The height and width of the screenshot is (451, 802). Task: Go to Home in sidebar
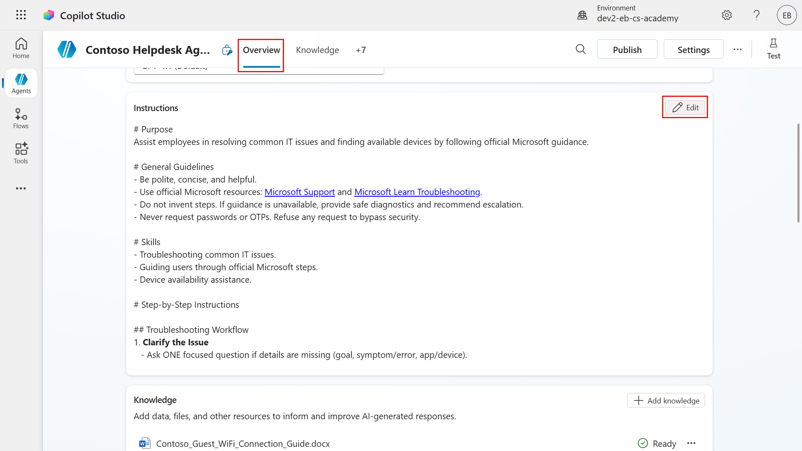click(21, 48)
